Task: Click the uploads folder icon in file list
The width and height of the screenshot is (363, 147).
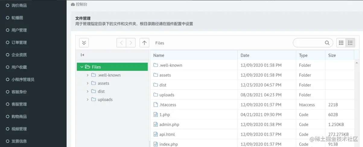Action: pyautogui.click(x=156, y=95)
